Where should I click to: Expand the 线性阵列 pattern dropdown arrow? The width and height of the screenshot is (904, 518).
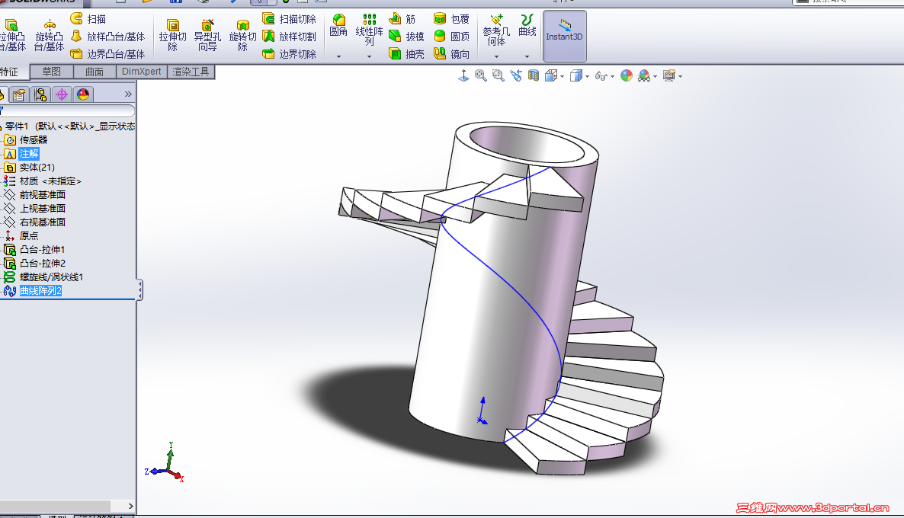coord(369,56)
